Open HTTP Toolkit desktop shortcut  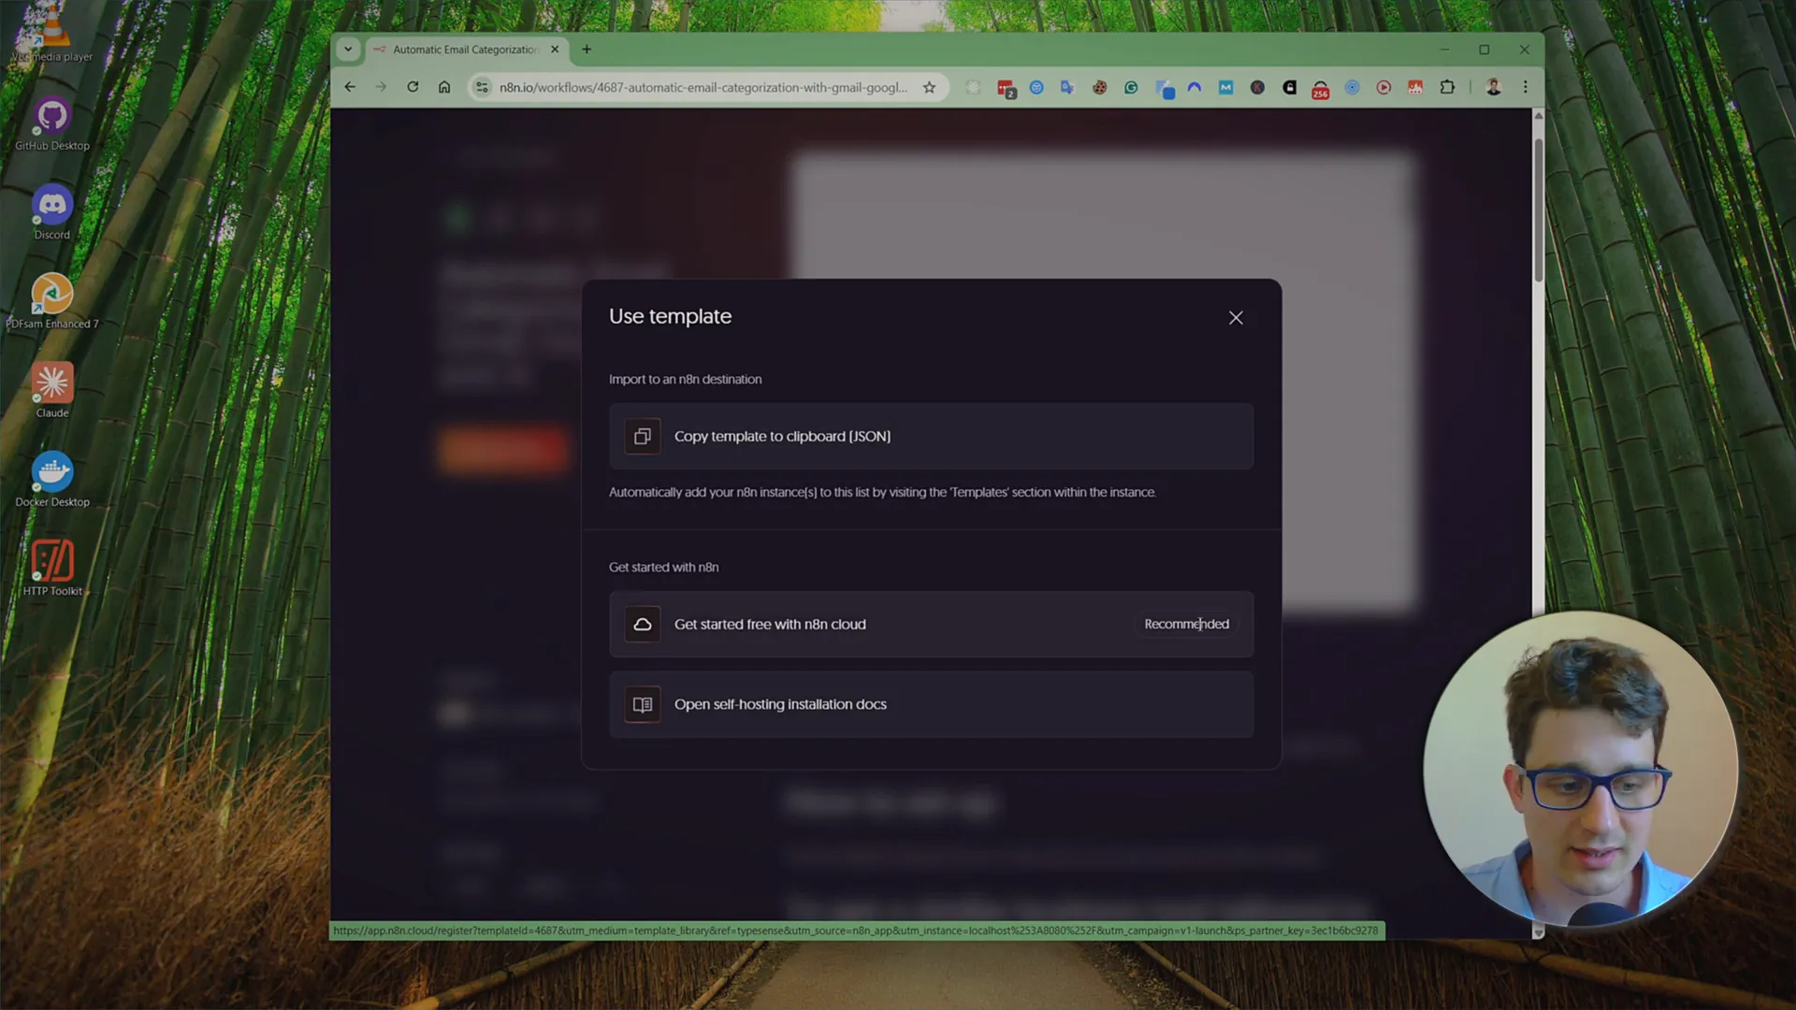(52, 570)
